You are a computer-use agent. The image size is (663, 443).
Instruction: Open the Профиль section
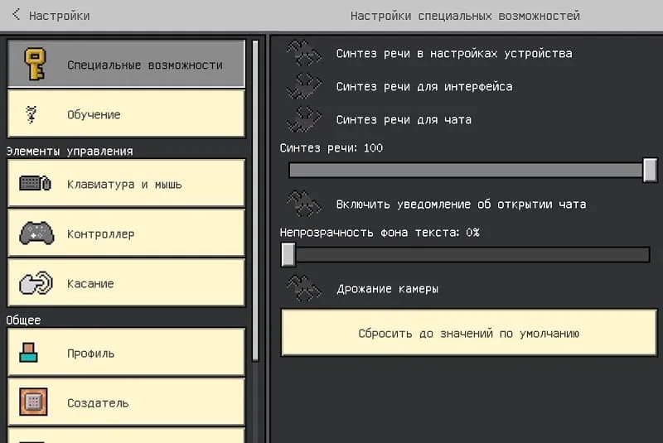point(127,353)
